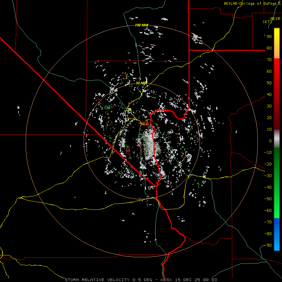The image size is (282, 282).
Task: Click the blue bottom segment of velocity scale
Action: [x=277, y=234]
